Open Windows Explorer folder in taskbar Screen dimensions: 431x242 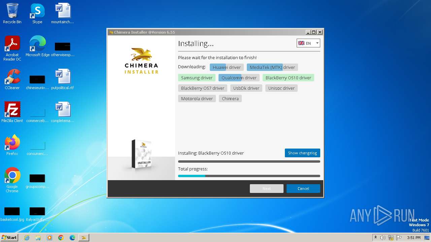tap(38, 238)
